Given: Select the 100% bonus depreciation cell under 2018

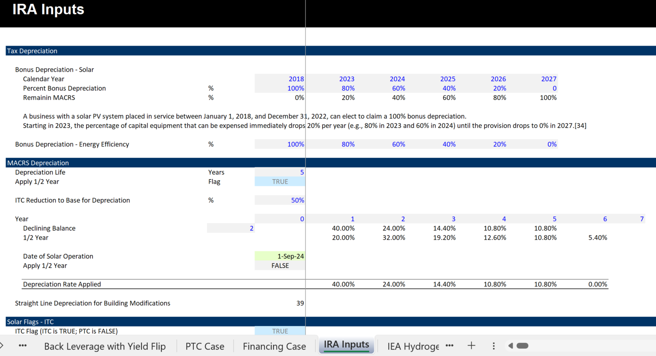Looking at the screenshot, I should [x=280, y=88].
